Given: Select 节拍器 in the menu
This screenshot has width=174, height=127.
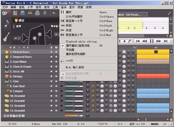Looking at the screenshot, I should click(88, 50).
